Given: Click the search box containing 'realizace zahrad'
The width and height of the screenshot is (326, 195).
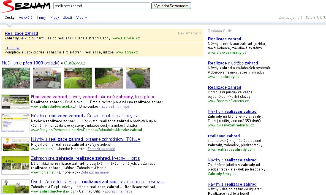Looking at the screenshot, I should coord(102,6).
